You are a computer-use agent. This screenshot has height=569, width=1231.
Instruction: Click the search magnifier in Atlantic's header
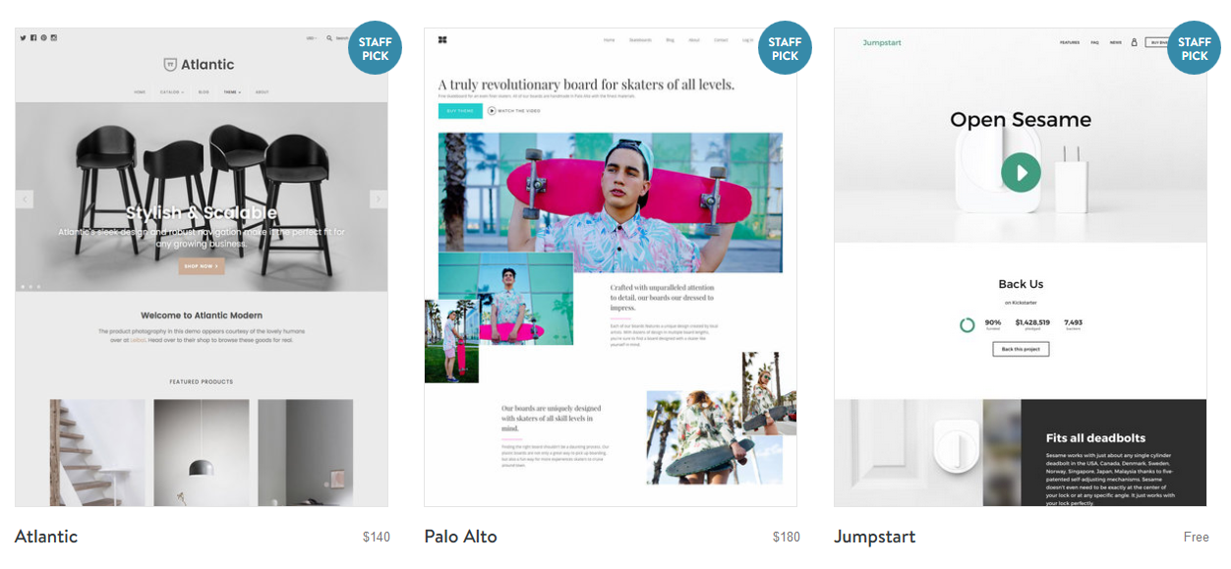tap(328, 37)
